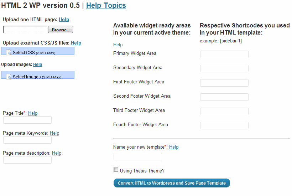The image size is (292, 196).
Task: Click the Name your new template field
Action: point(138,157)
